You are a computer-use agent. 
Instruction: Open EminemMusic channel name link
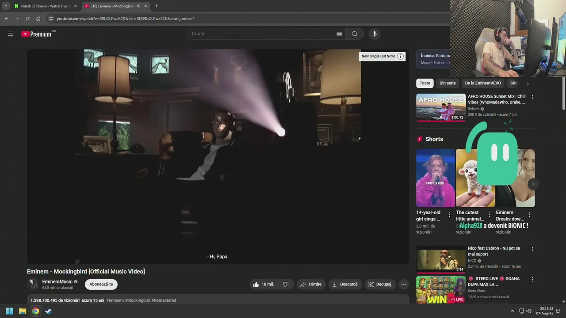click(x=57, y=282)
